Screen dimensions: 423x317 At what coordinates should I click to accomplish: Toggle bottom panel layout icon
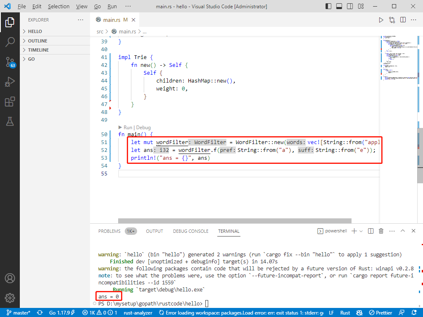click(x=339, y=6)
